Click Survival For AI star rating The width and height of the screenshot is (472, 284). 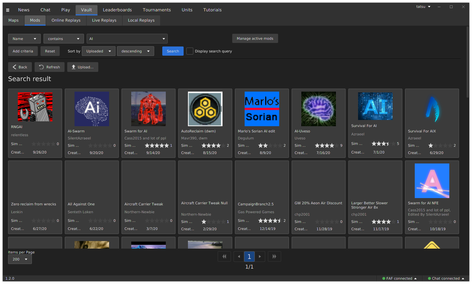coord(384,143)
